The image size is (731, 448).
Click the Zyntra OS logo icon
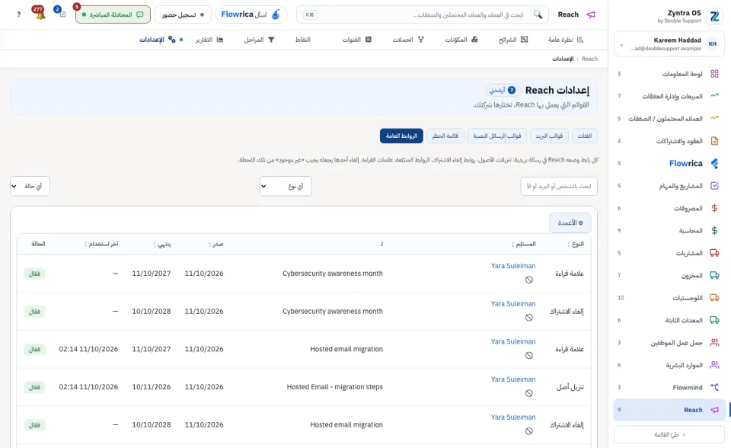pyautogui.click(x=714, y=16)
